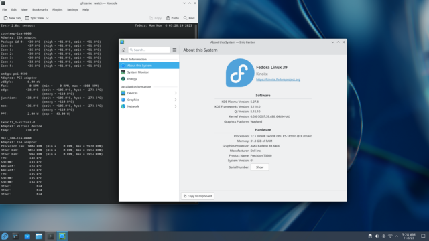Open the clipboard tray icon
Screen dimensions: 429x241
click(x=370, y=236)
